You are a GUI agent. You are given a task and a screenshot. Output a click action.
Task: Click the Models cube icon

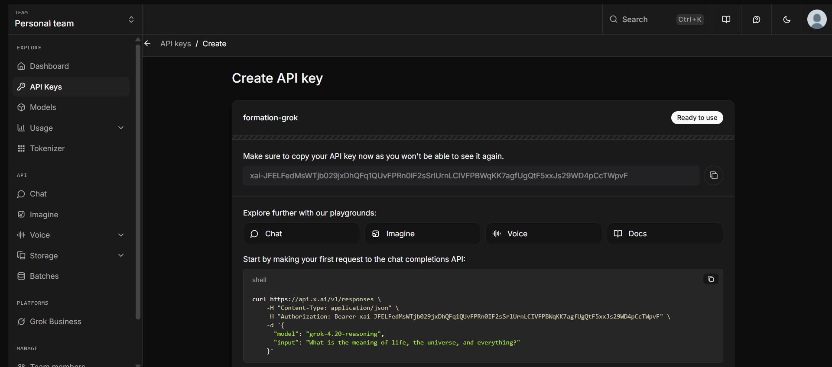pyautogui.click(x=21, y=107)
